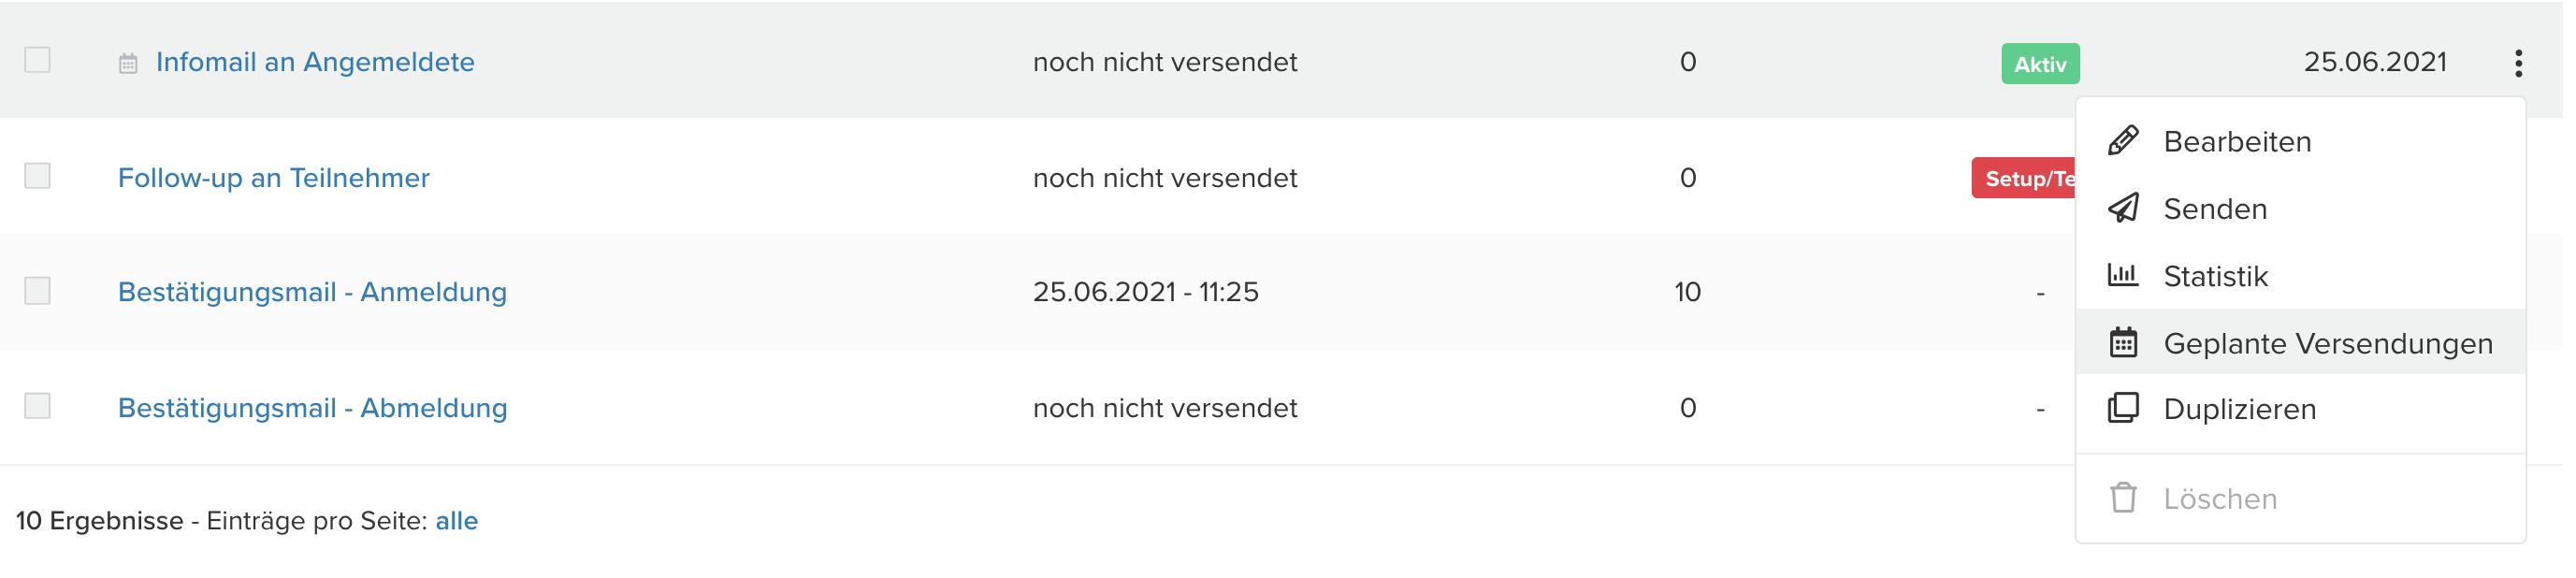
Task: Open the Follow-up an Teilnehmer mail
Action: (274, 178)
